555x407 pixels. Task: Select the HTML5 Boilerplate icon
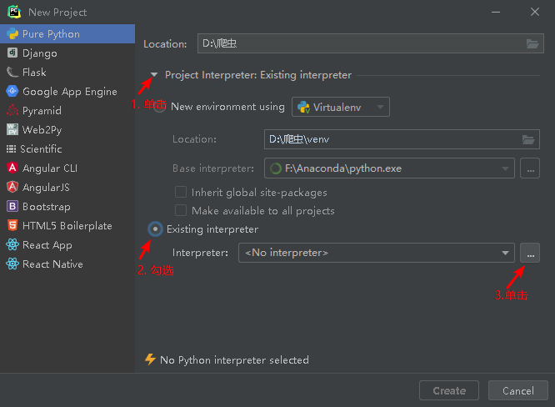pyautogui.click(x=12, y=226)
